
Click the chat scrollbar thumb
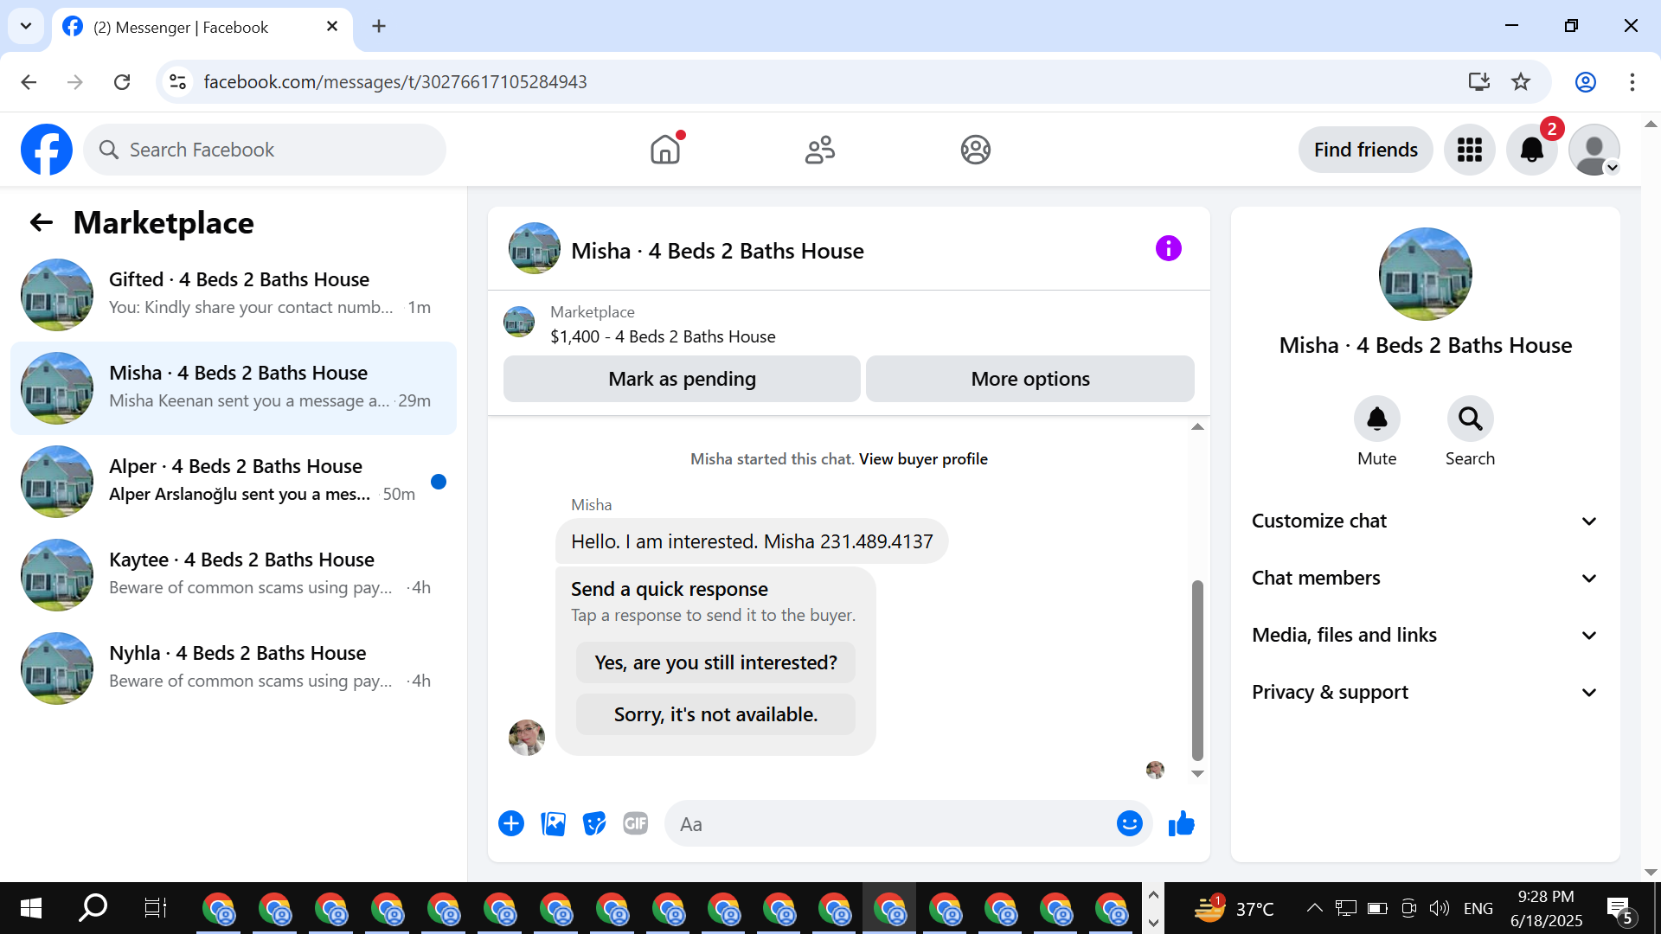click(x=1197, y=669)
